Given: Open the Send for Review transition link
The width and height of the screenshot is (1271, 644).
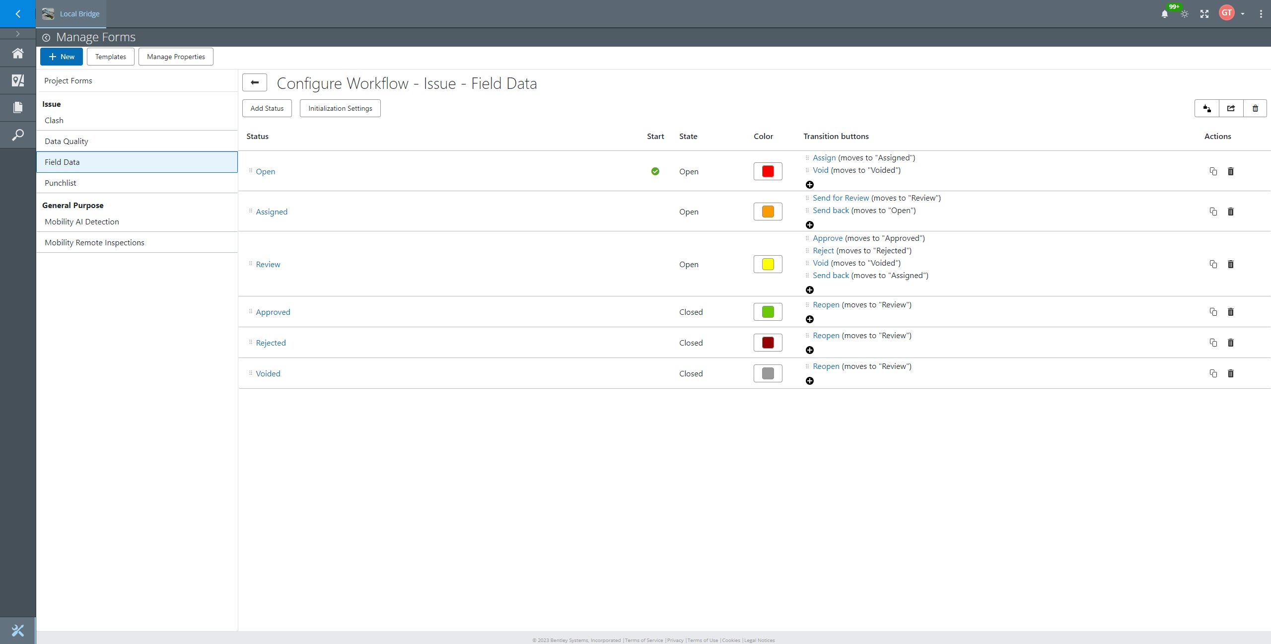Looking at the screenshot, I should (841, 198).
